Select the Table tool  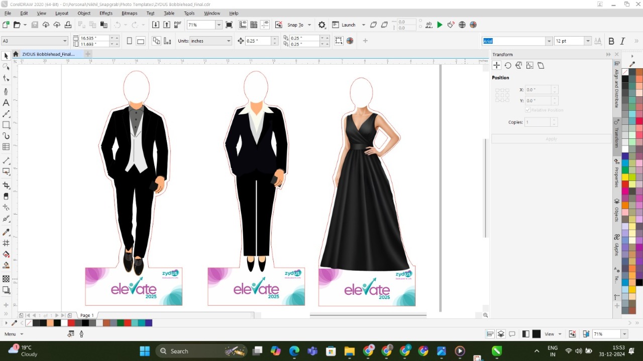[x=6, y=147]
